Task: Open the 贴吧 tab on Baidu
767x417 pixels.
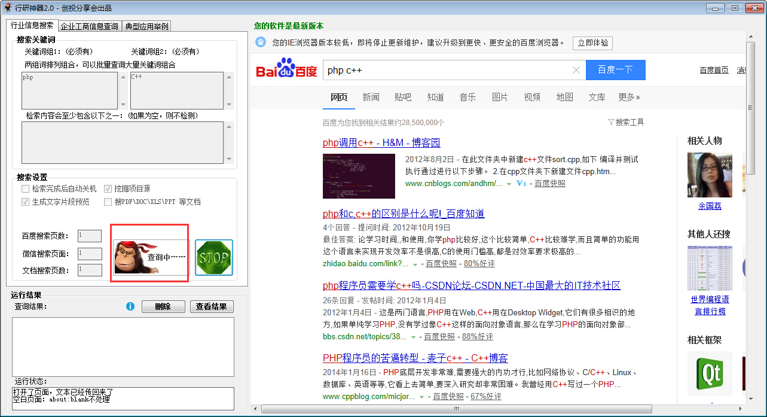Action: (x=403, y=97)
